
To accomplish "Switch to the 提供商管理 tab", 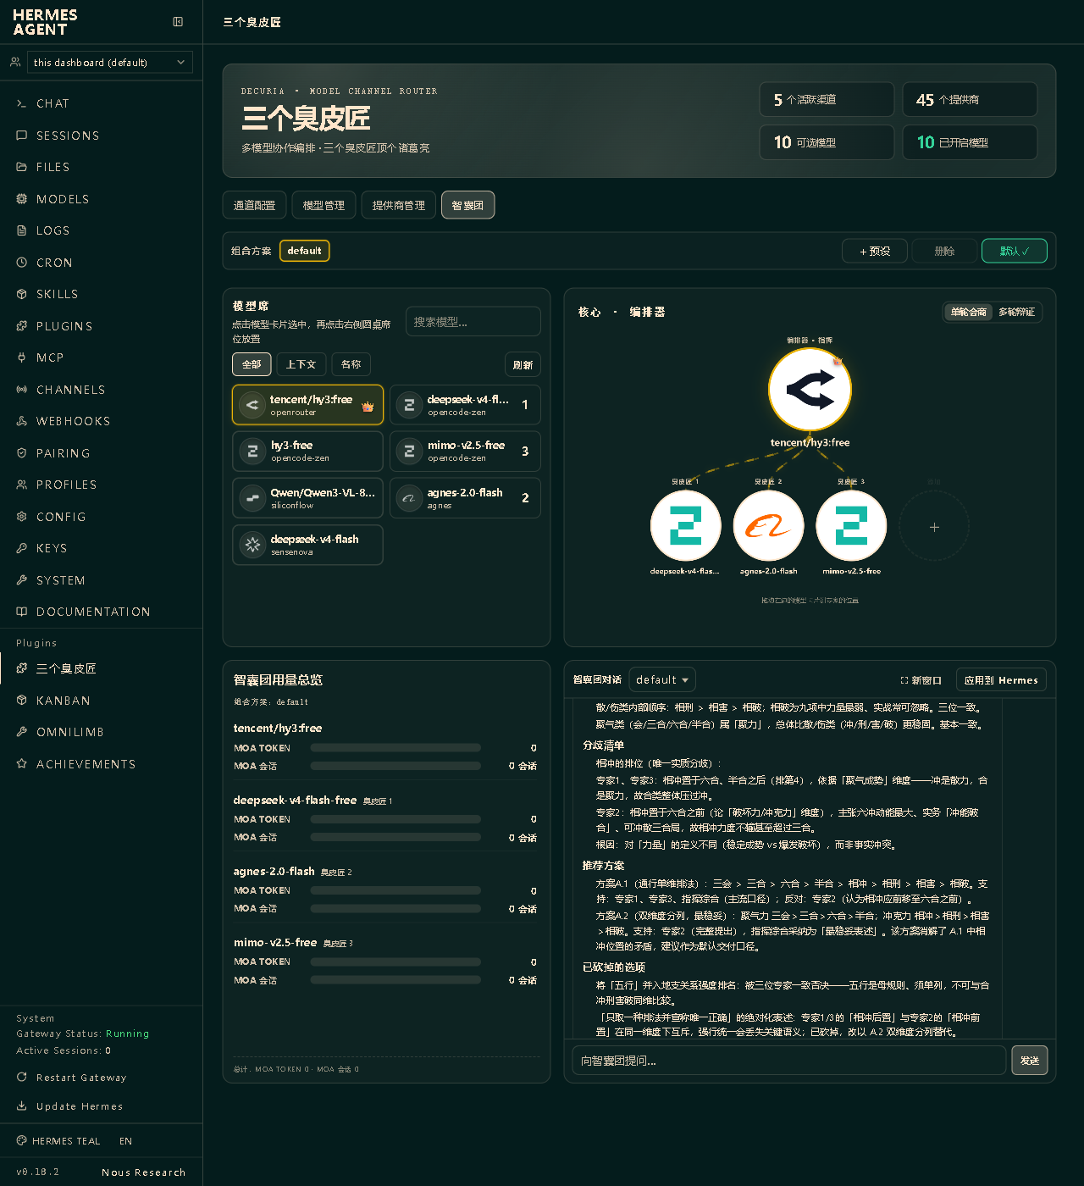I will 399,205.
